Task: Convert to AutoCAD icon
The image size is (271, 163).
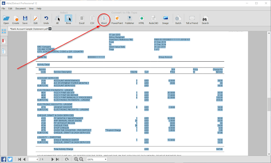Action: point(153,20)
